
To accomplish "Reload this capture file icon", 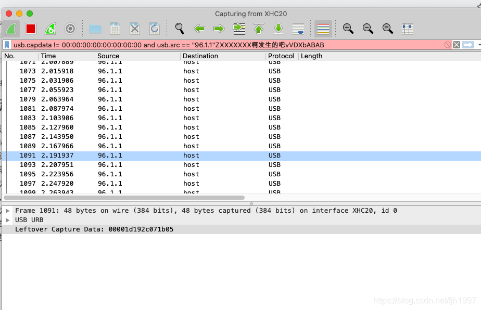I will tap(154, 29).
